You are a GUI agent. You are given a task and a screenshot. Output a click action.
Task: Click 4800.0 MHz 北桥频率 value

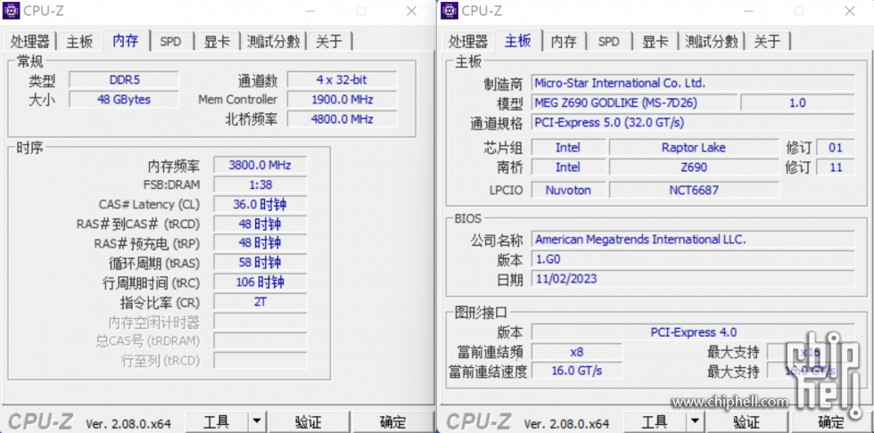[x=342, y=119]
